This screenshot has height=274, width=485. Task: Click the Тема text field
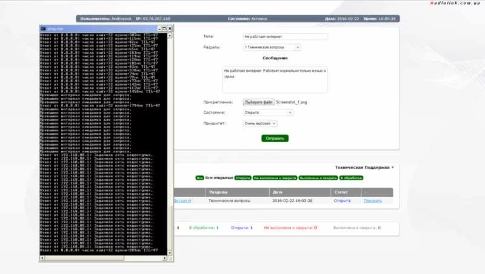[x=285, y=36]
